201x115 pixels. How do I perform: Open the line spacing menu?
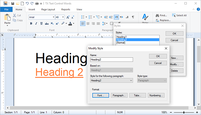pos(105,24)
